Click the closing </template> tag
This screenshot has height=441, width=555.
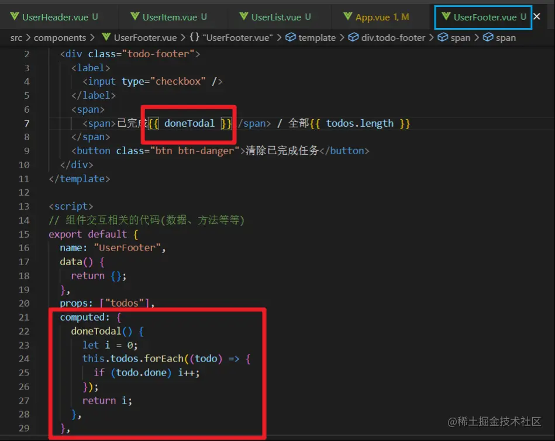[80, 179]
